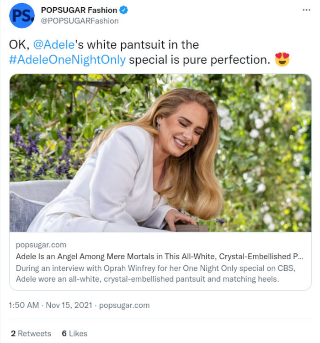Viewport: 320px width, 343px height.
Task: Open the tweet's three-dot More menu
Action: pyautogui.click(x=306, y=10)
